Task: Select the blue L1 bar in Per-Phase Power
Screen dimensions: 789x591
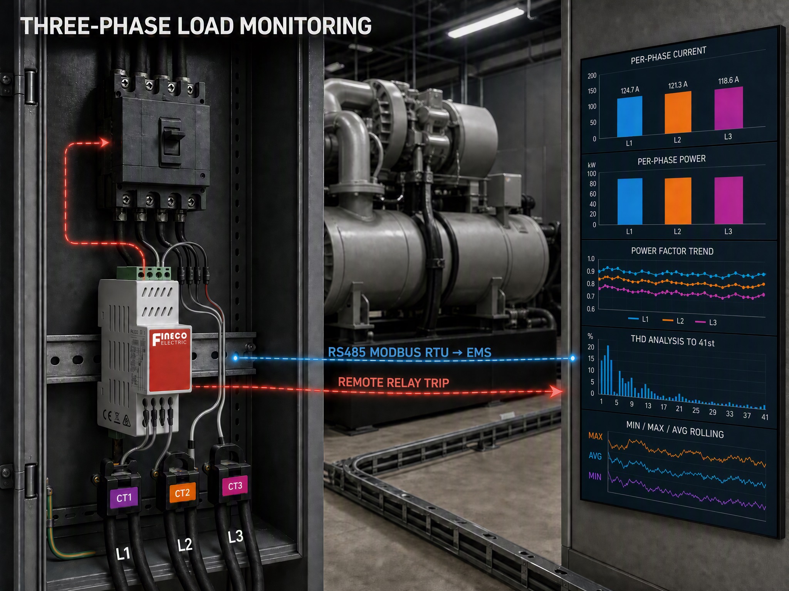Action: (x=630, y=201)
